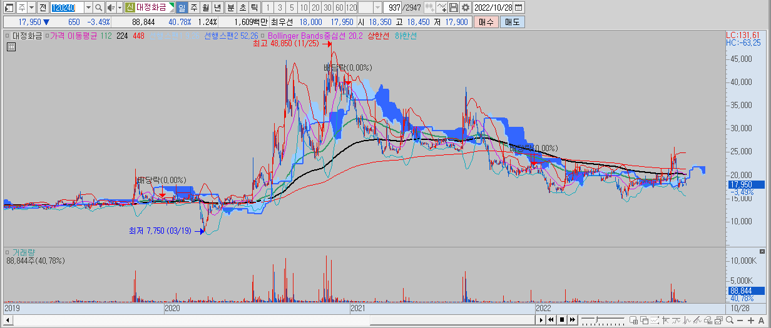Open chart settings gear icon

click(x=465, y=7)
